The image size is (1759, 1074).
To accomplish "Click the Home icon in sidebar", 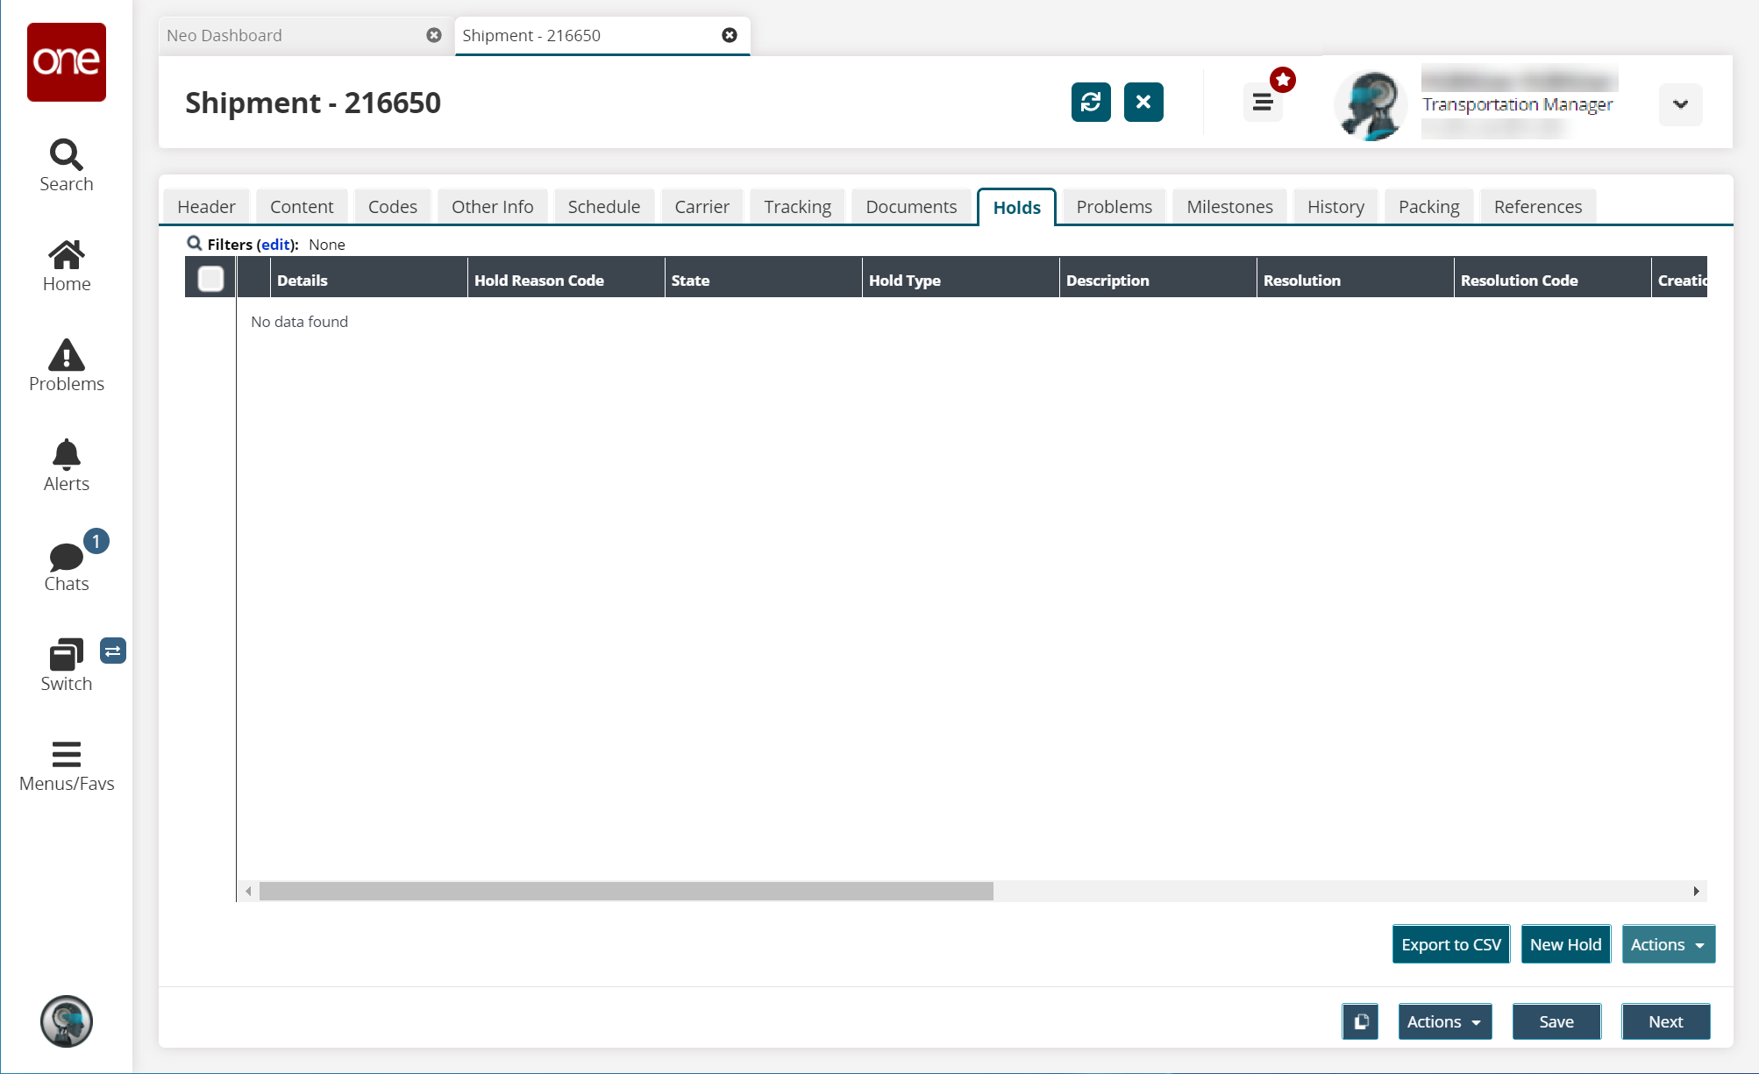I will (67, 265).
